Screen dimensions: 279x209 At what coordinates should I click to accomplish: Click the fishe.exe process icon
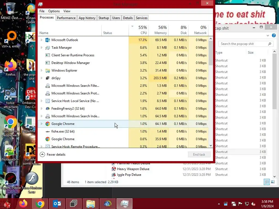(47, 131)
